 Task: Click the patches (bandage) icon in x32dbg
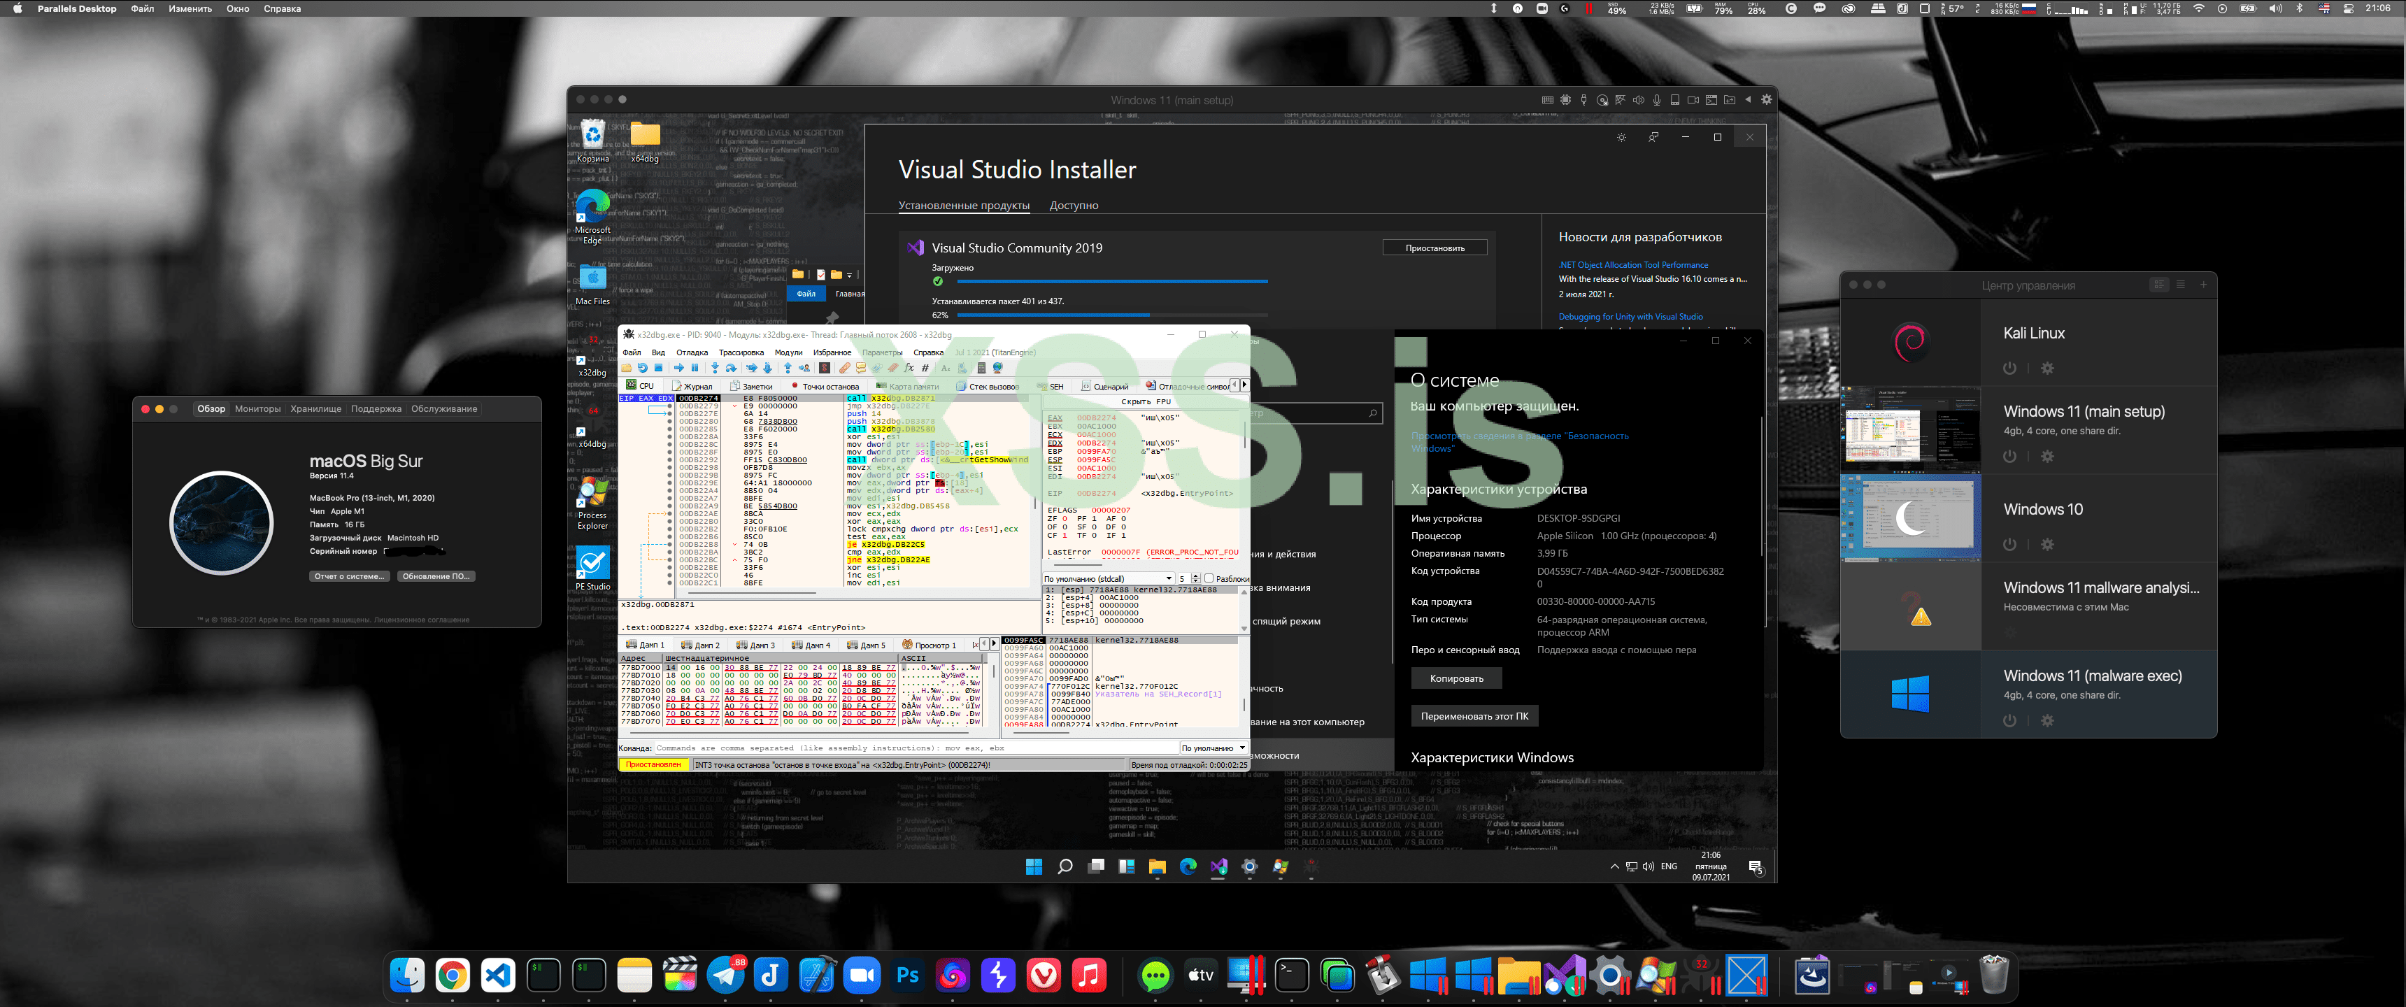point(844,368)
